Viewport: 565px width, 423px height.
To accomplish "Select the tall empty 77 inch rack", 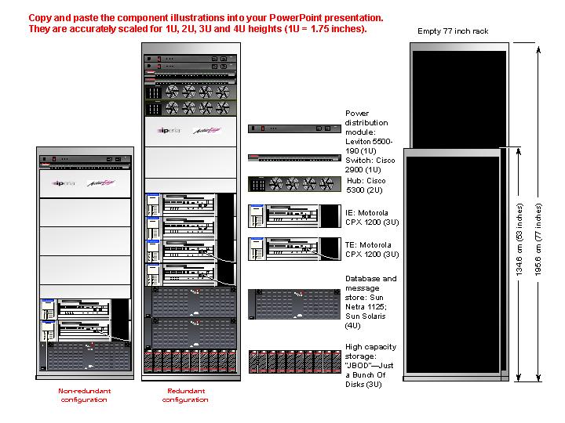I will (459, 96).
